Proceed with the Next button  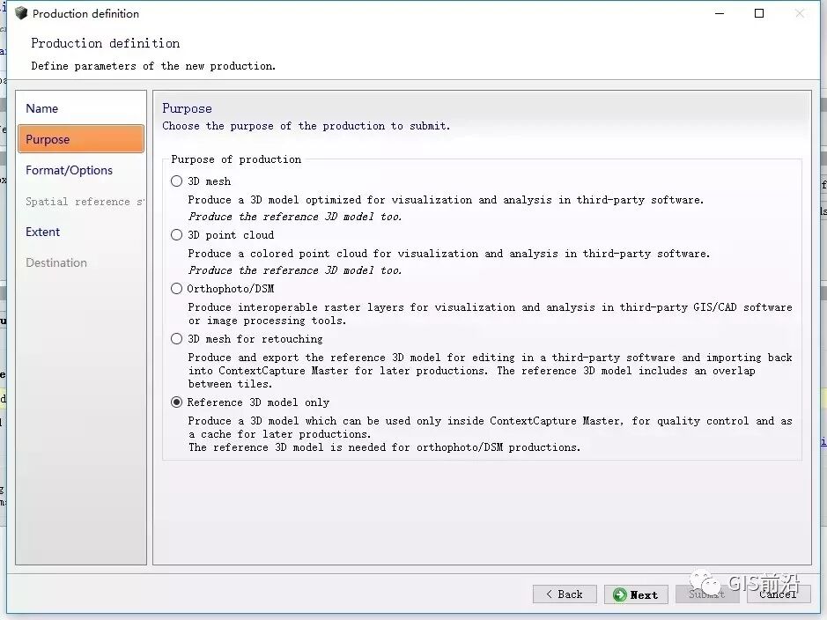pyautogui.click(x=636, y=594)
